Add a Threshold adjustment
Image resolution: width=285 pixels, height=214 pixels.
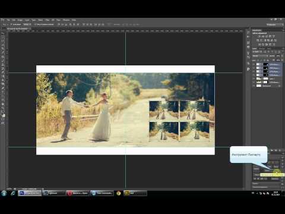tap(267, 45)
